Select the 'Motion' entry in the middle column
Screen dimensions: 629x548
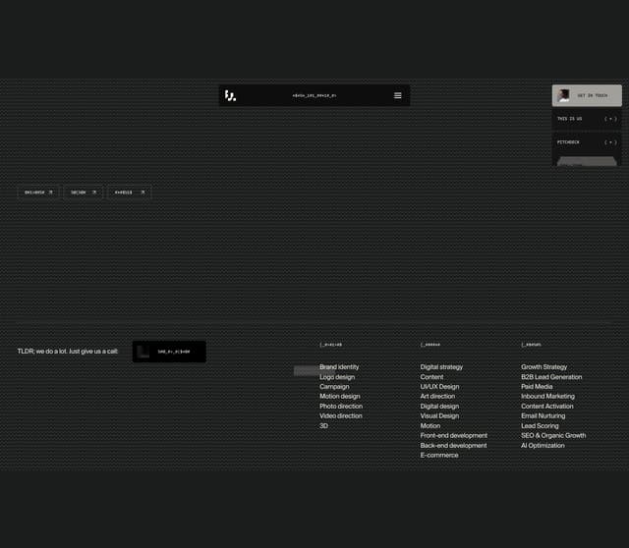pos(430,426)
